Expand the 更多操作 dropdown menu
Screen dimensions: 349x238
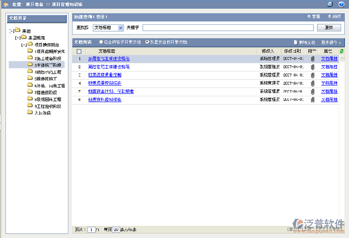[331, 43]
